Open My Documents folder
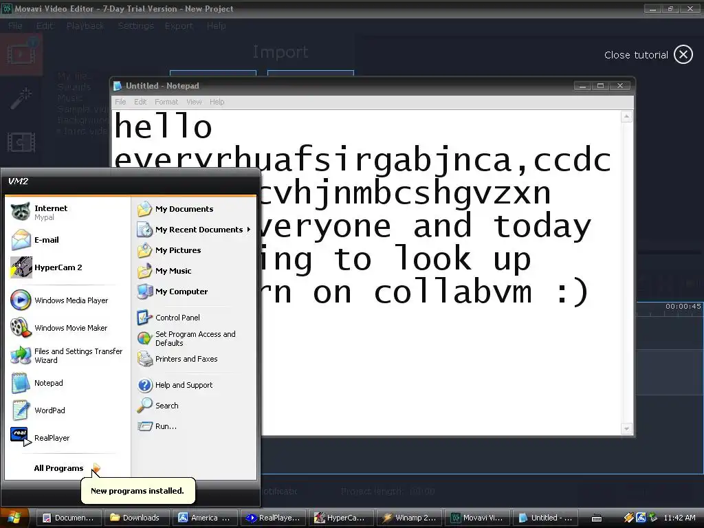The image size is (704, 528). click(194, 209)
